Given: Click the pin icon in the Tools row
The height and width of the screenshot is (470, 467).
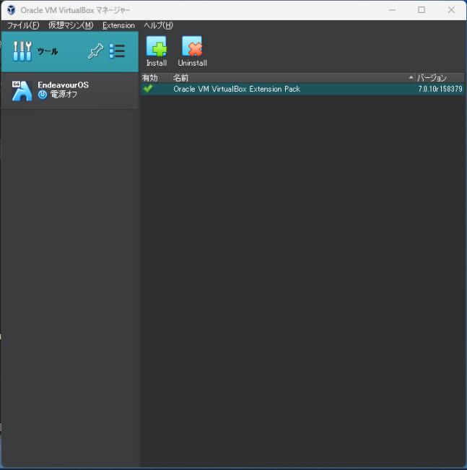Looking at the screenshot, I should tap(95, 51).
